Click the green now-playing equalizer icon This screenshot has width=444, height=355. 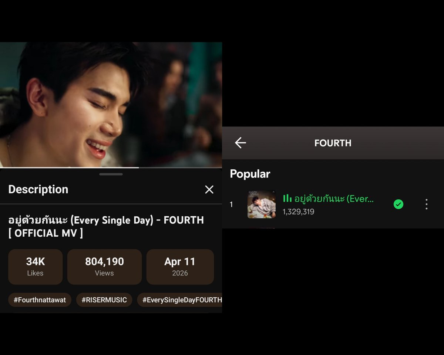pyautogui.click(x=287, y=199)
